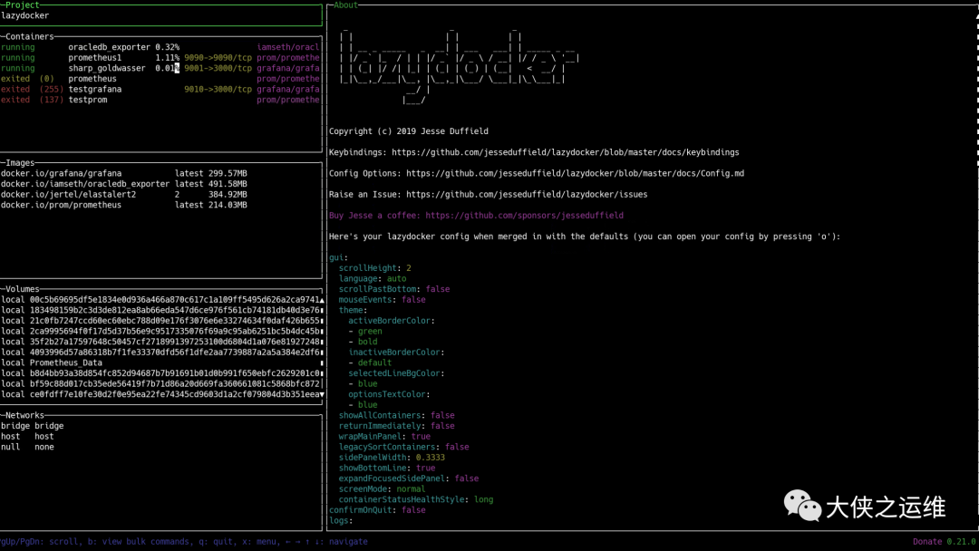Focus the Volumes panel title
Image resolution: width=979 pixels, height=551 pixels.
click(23, 289)
